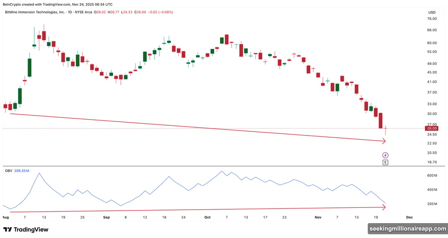Toggle the earnings marker on the chart
The width and height of the screenshot is (448, 238).
(x=385, y=162)
